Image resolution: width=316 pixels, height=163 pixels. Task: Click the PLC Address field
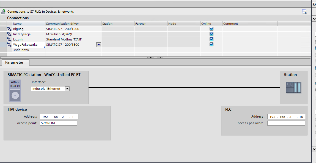(x=286, y=116)
